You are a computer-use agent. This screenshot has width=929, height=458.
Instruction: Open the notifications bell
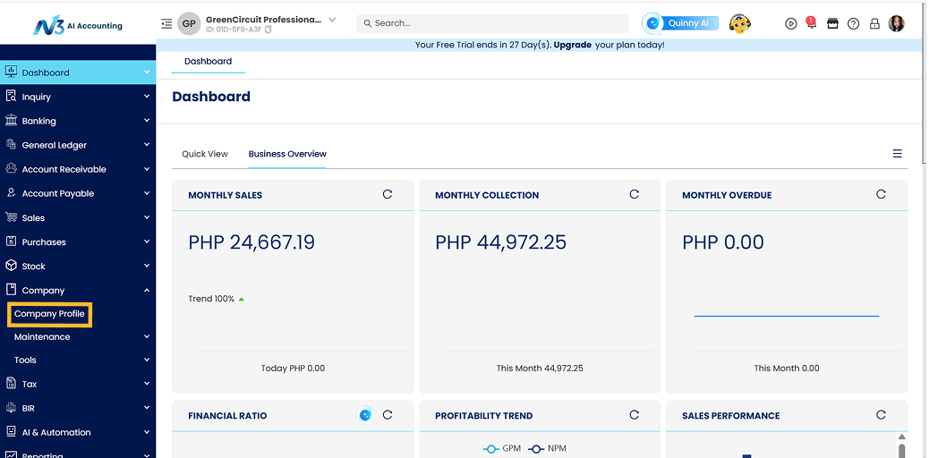pos(811,24)
